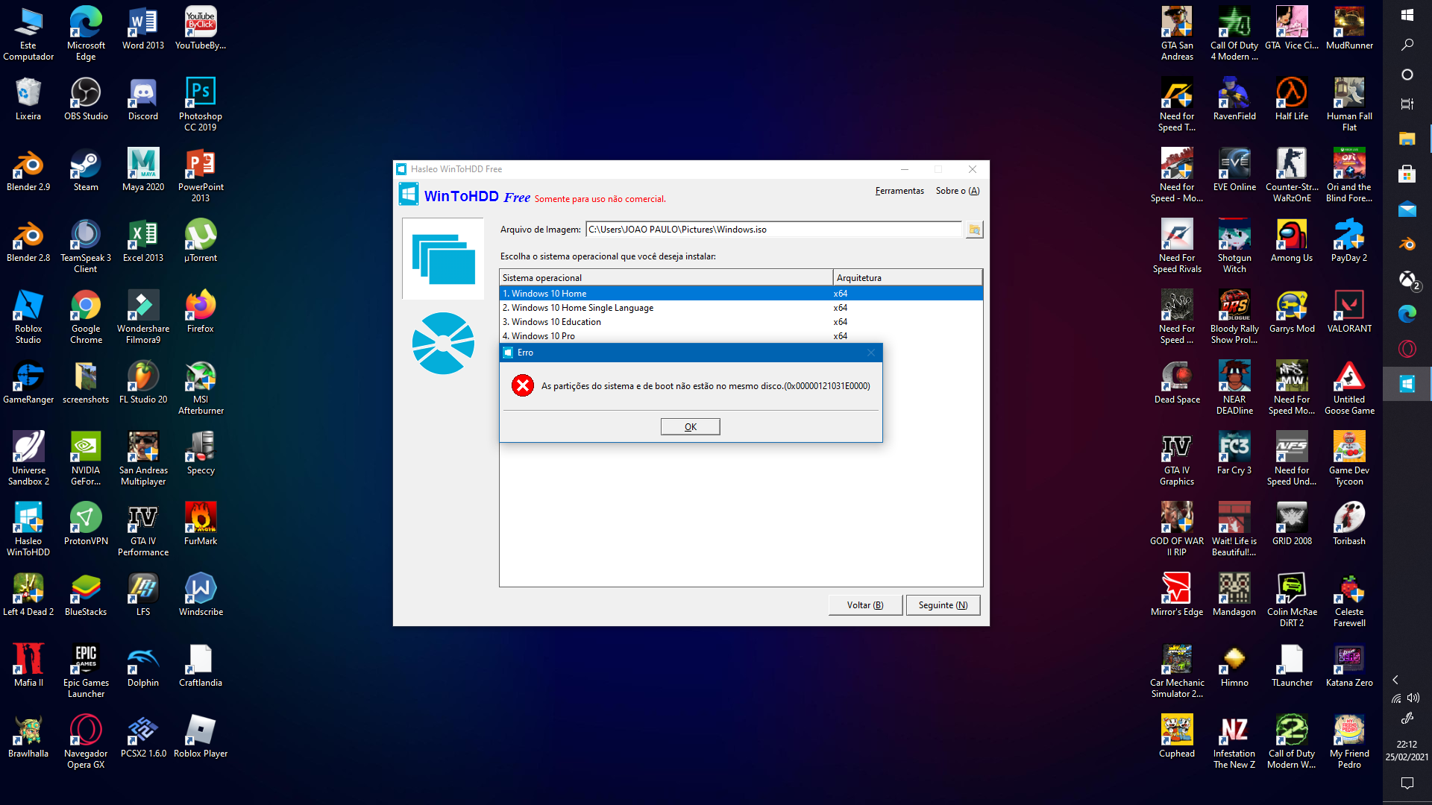Select Windows 10 Education row
The width and height of the screenshot is (1432, 805).
click(x=741, y=322)
